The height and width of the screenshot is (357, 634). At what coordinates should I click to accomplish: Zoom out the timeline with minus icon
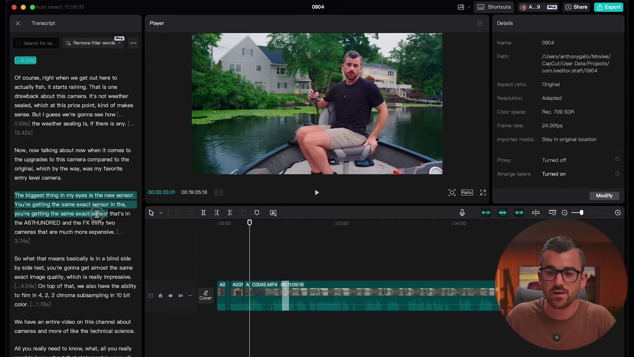(x=565, y=213)
